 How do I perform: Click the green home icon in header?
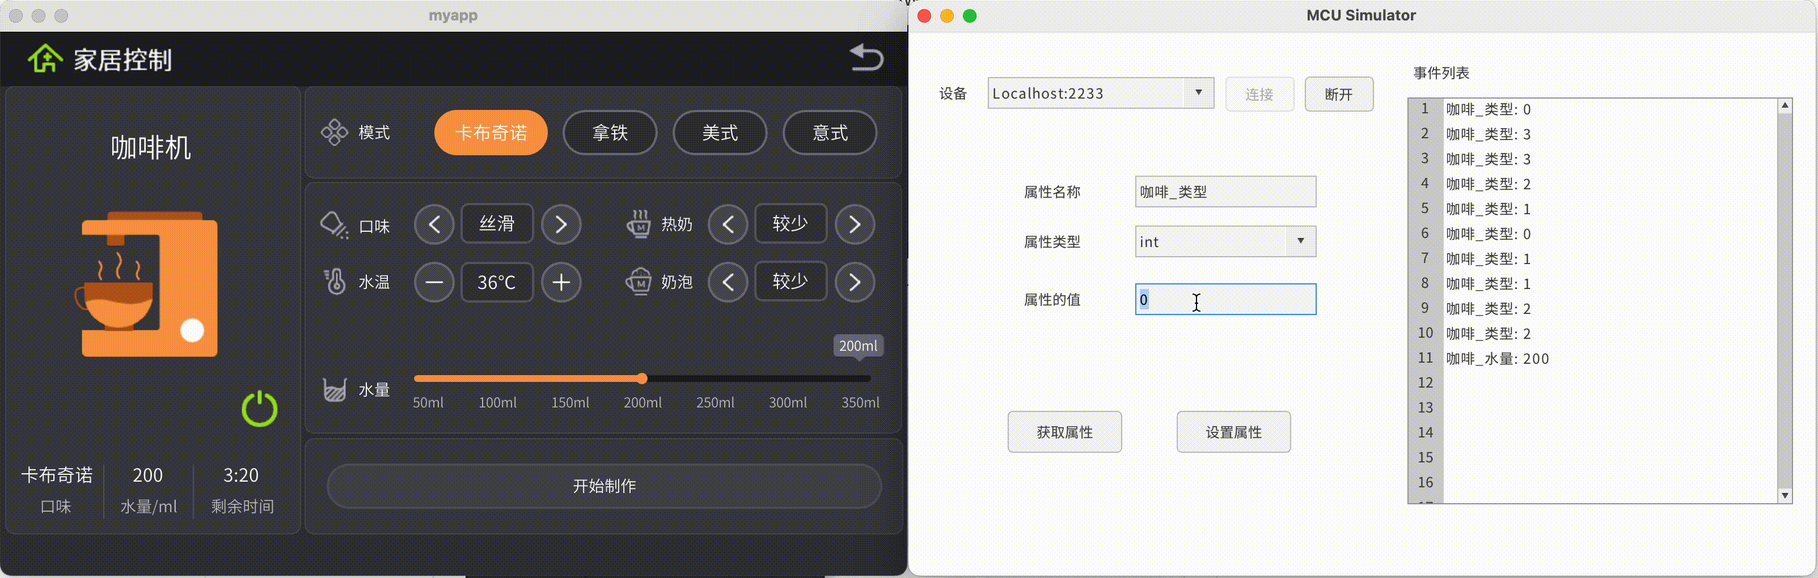[x=45, y=58]
